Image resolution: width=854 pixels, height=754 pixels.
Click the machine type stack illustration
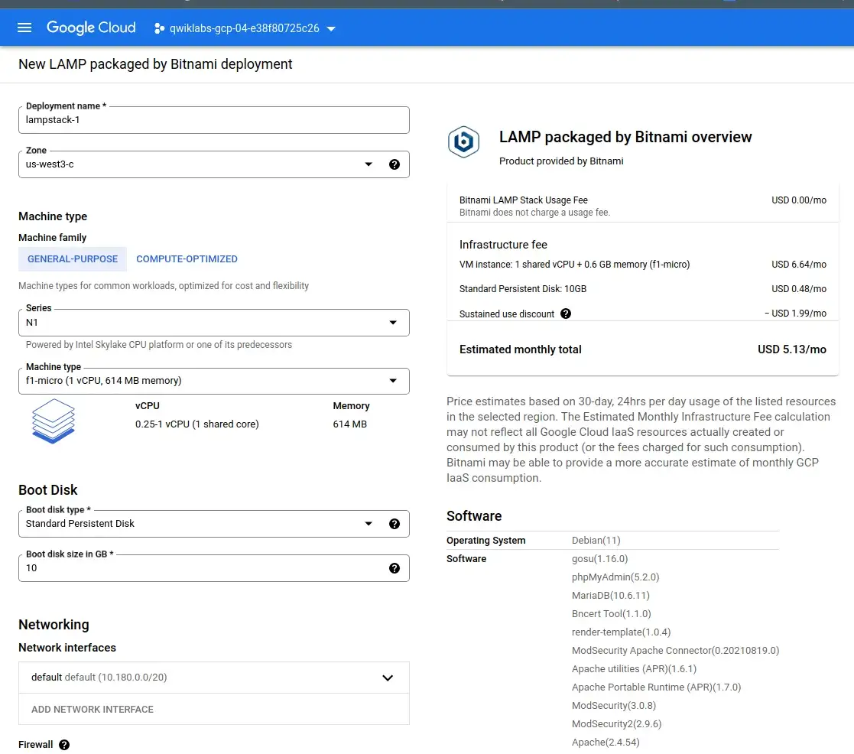click(x=53, y=421)
